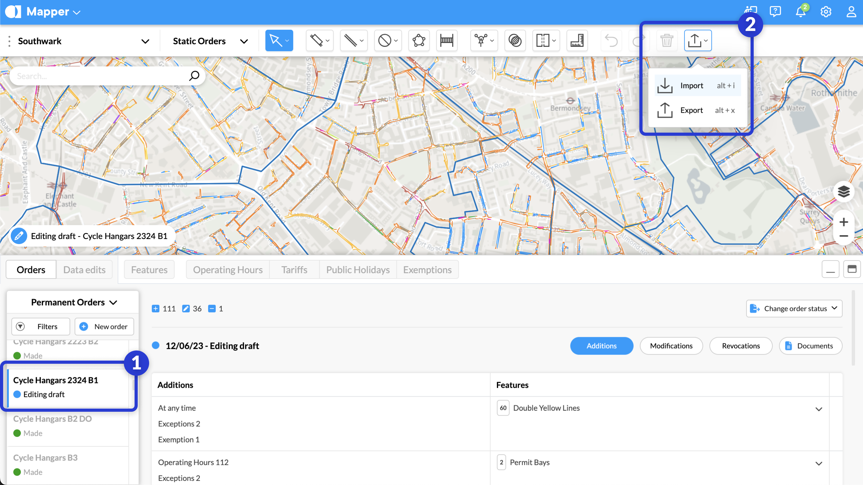Choose Export from the dropdown menu
Screen dimensions: 863x485
click(691, 110)
